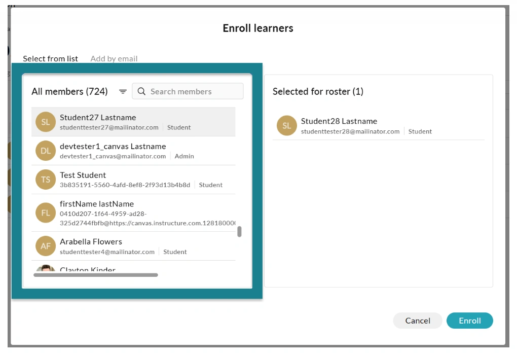Image resolution: width=517 pixels, height=356 pixels.
Task: Click studenttester27@mailinator.com email text
Action: tap(109, 127)
